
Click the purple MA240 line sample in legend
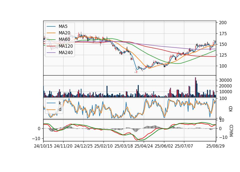click(x=51, y=53)
